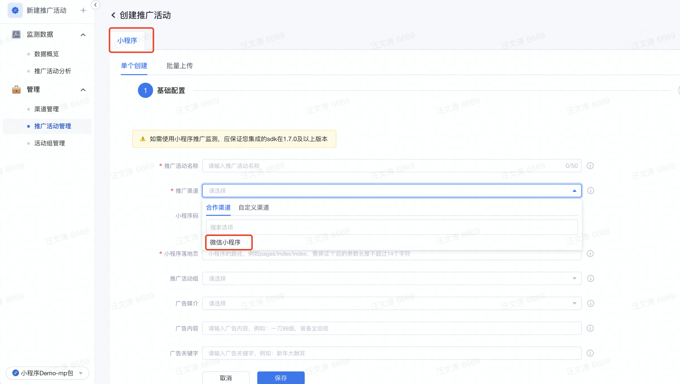Open 活动组管理 in the sidebar
The height and width of the screenshot is (384, 680).
point(49,143)
